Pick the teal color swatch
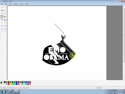This screenshot has height=94, width=125. 14,82
